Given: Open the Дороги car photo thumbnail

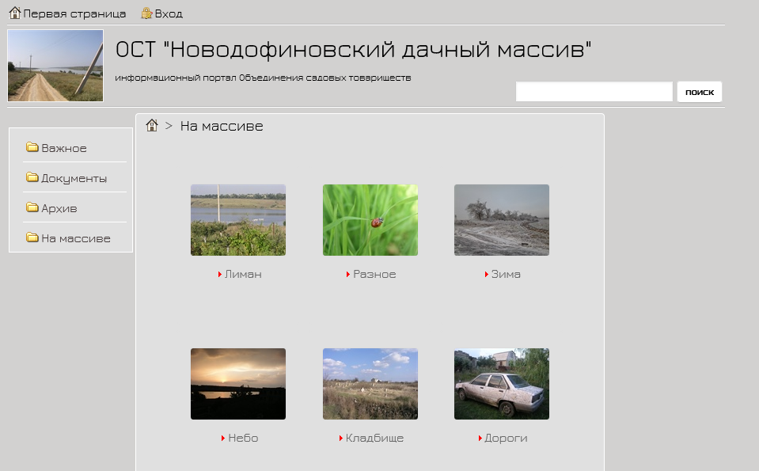Looking at the screenshot, I should [501, 384].
